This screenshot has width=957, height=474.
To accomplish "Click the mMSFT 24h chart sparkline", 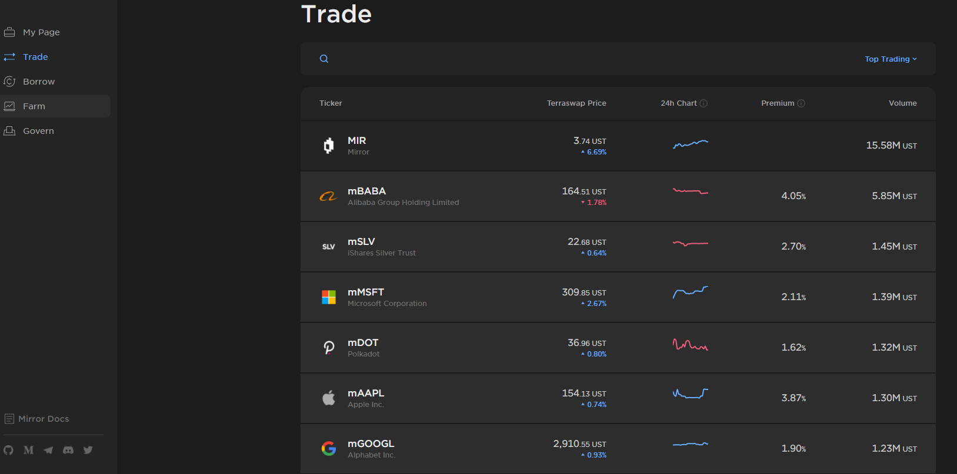I will [x=691, y=292].
